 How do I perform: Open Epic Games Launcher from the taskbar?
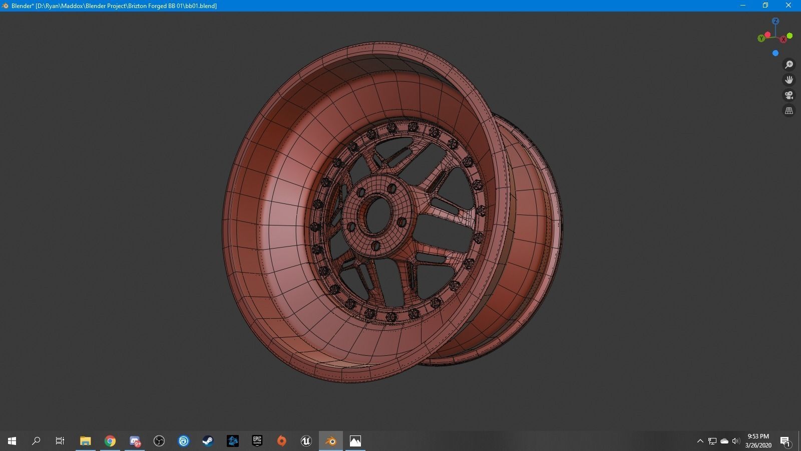[x=257, y=441]
